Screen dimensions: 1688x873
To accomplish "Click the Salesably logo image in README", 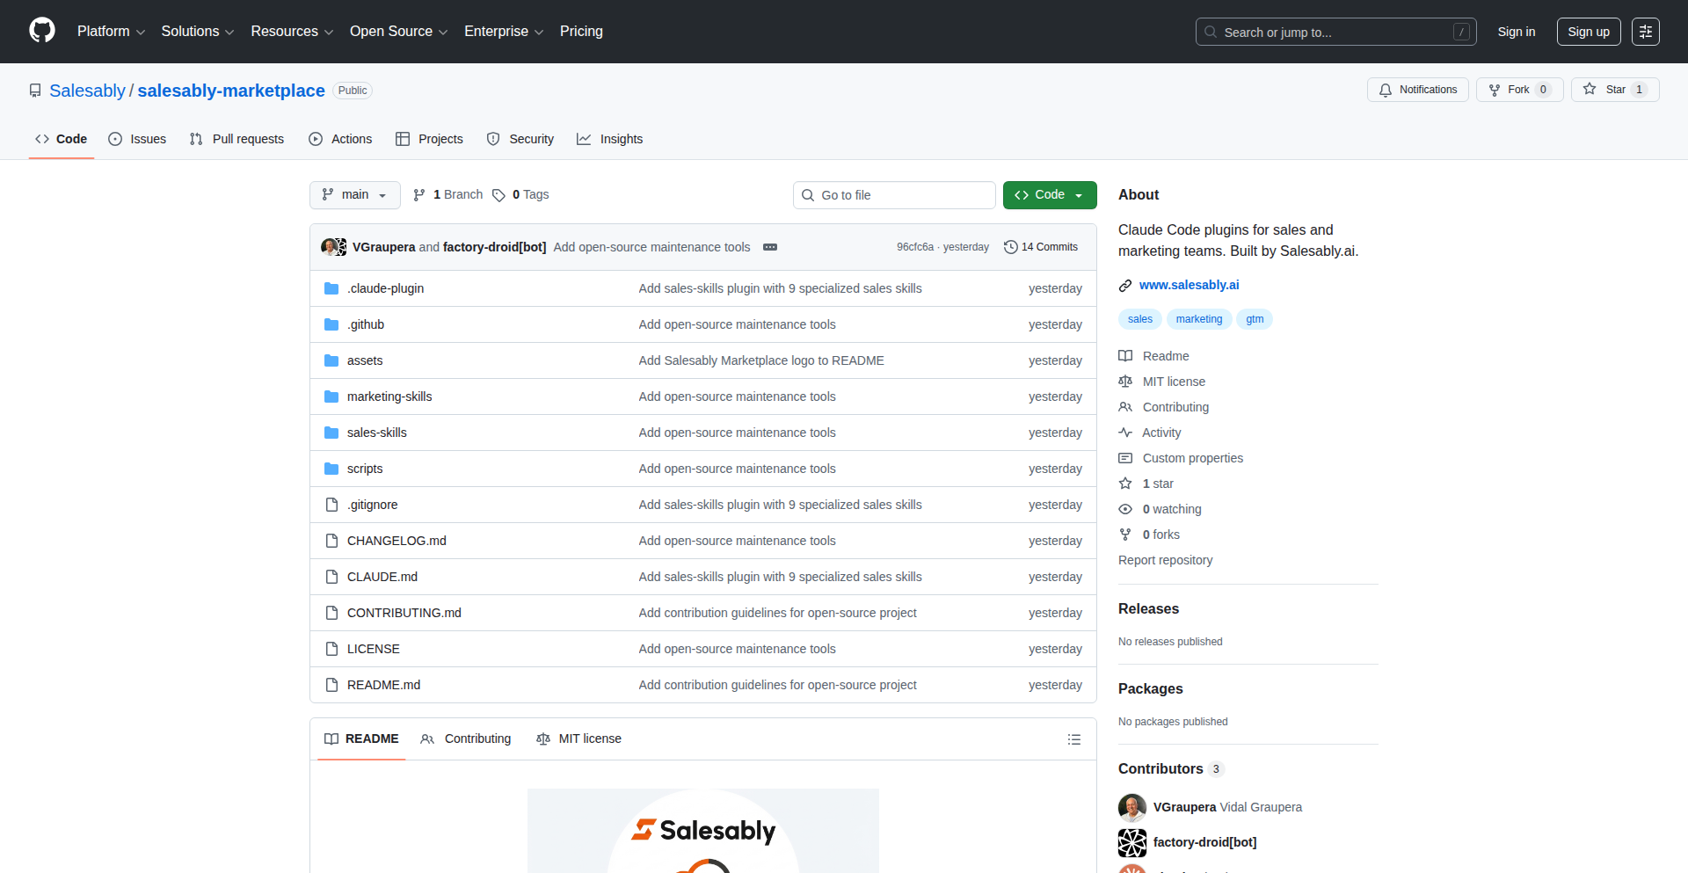I will click(703, 831).
